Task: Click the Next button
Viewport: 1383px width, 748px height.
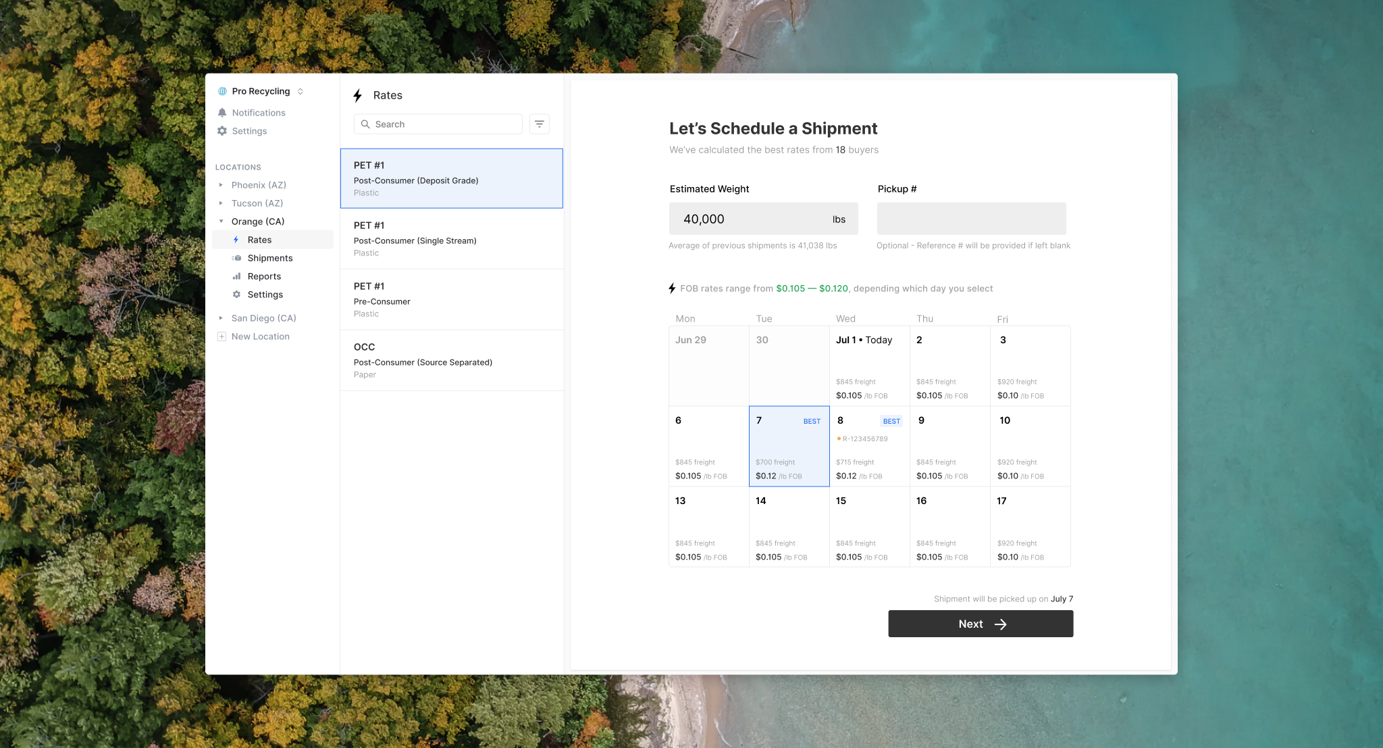Action: (980, 624)
